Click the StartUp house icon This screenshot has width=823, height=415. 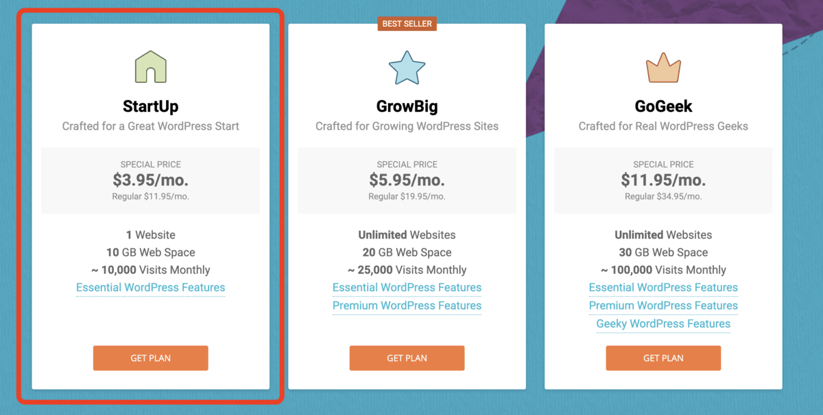click(150, 66)
